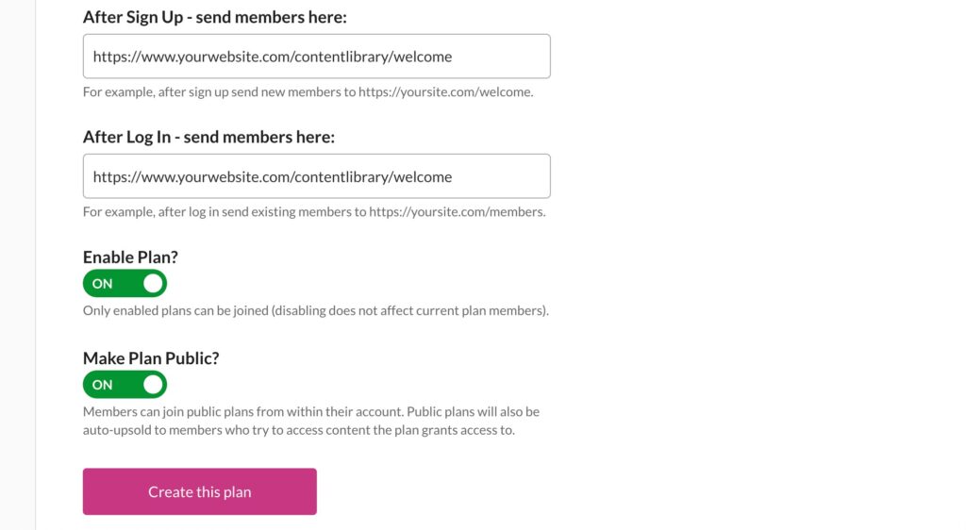Image resolution: width=966 pixels, height=530 pixels.
Task: Click the 'Enable Plan?' heading
Action: (130, 257)
